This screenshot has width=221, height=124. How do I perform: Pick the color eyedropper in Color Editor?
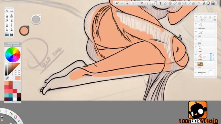(x=7, y=78)
